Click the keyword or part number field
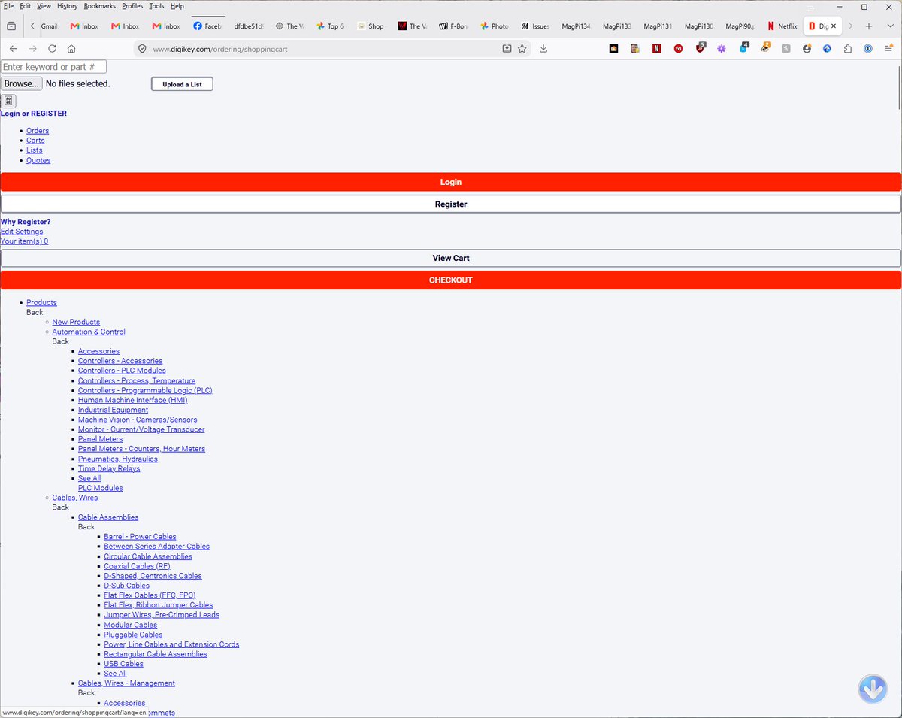The image size is (902, 718). (x=53, y=67)
